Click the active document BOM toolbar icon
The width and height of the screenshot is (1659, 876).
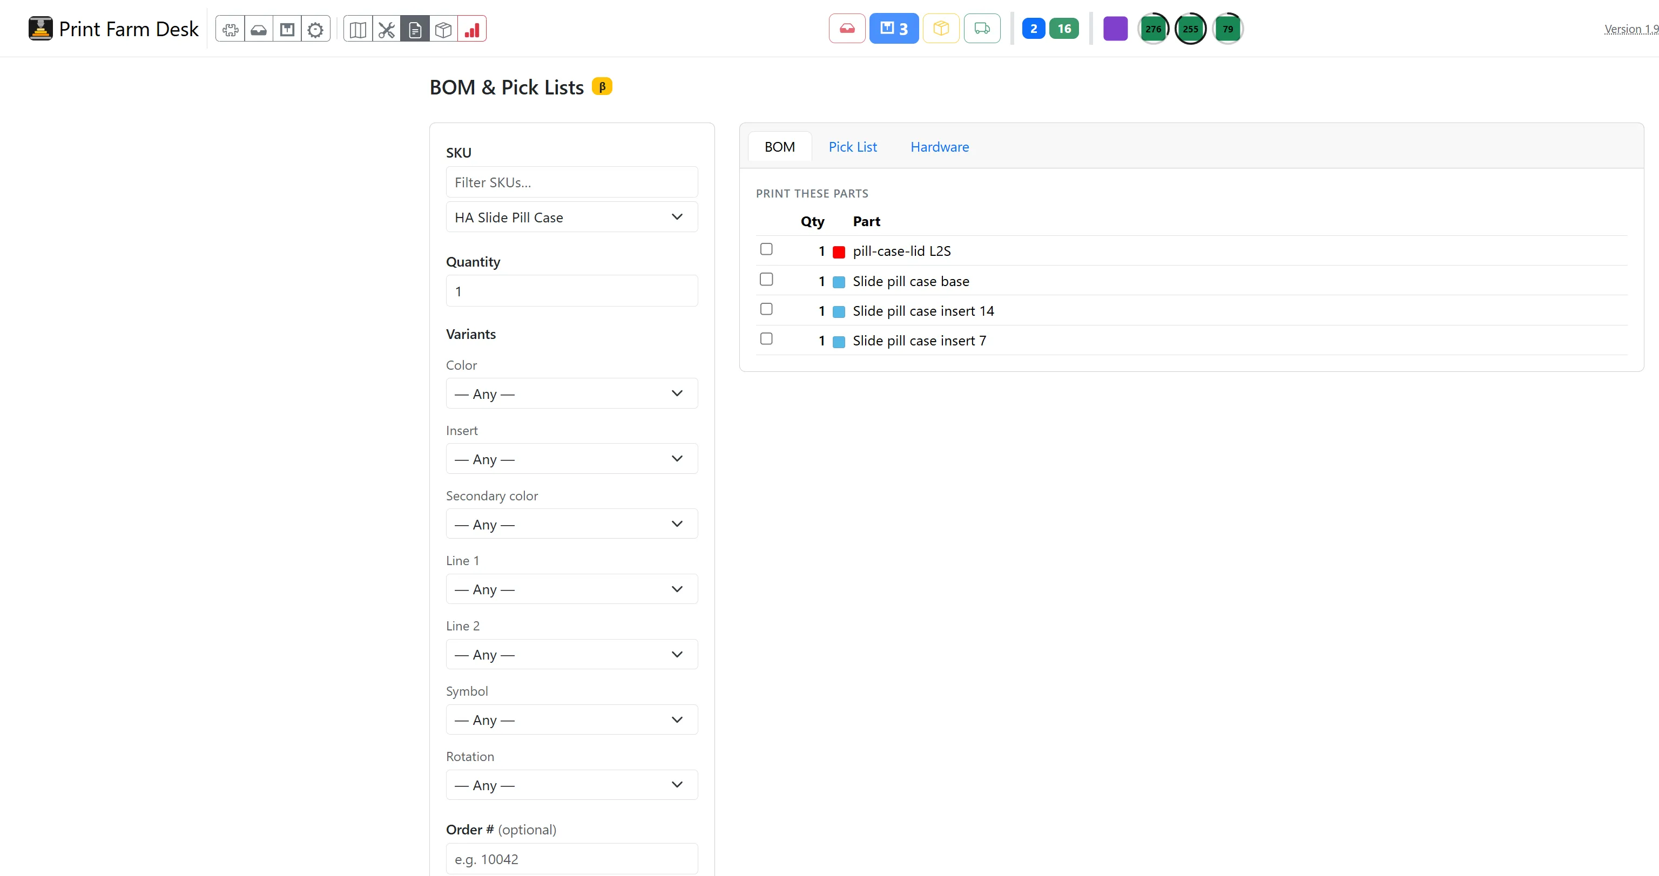click(x=415, y=29)
